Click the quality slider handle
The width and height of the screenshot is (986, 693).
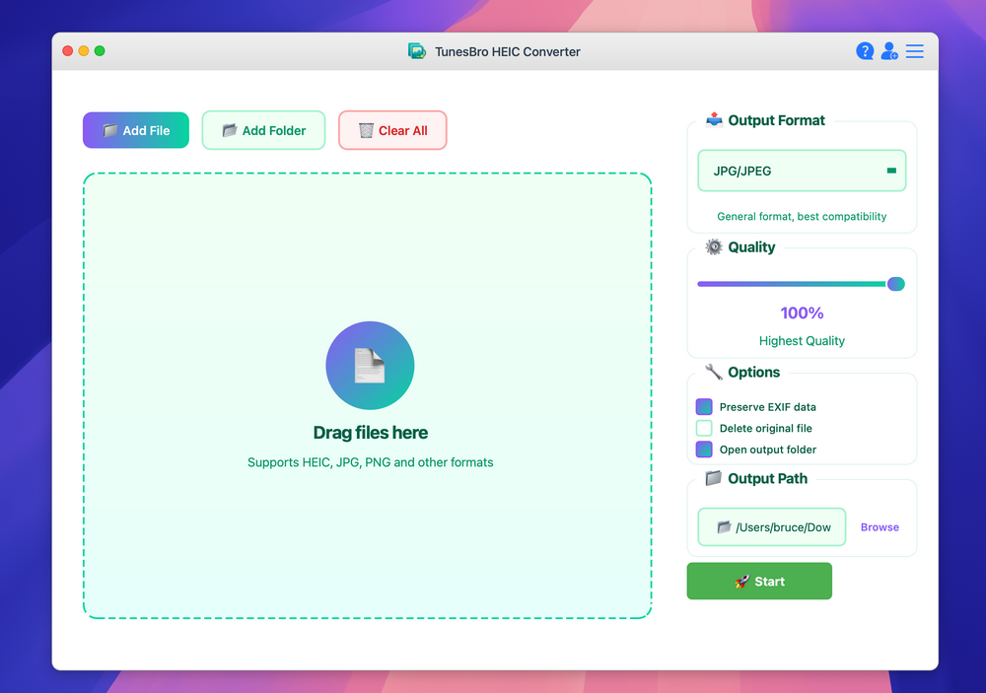pyautogui.click(x=896, y=284)
